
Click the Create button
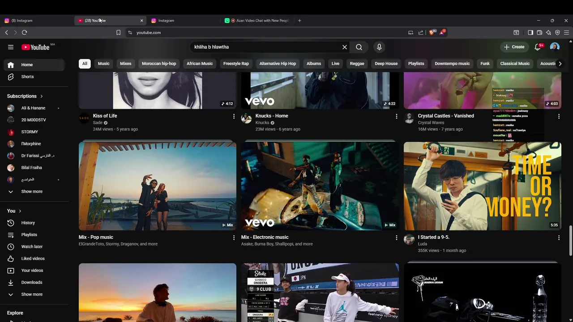514,47
